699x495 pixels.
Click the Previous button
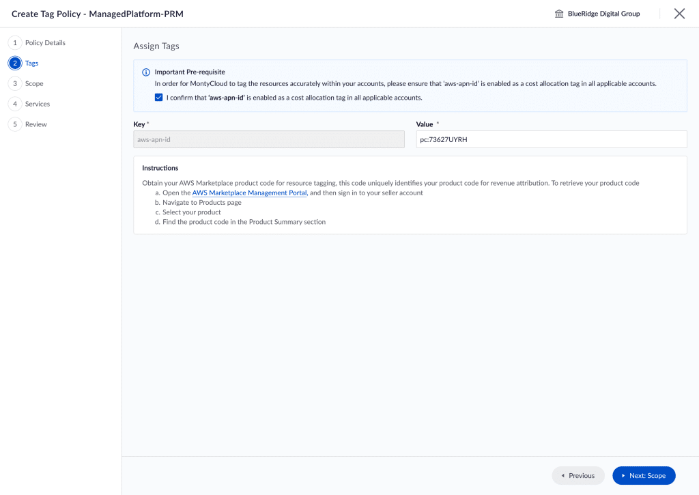click(578, 475)
